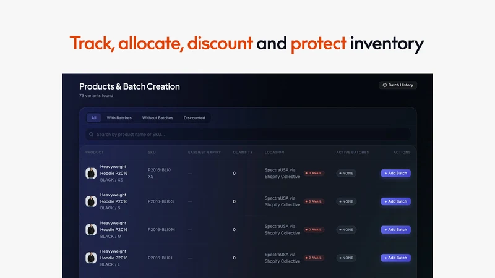Click SKU P2016-BLK-M

(x=161, y=229)
